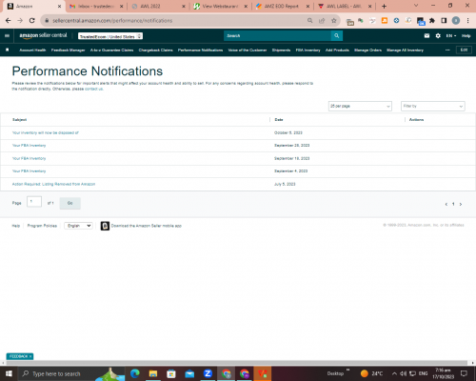Click the page number input field

point(34,202)
